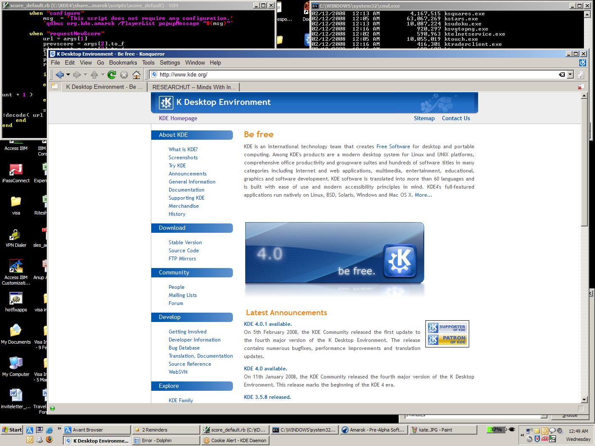This screenshot has height=446, width=595.
Task: Select the My Computer desktop icon
Action: [x=16, y=366]
